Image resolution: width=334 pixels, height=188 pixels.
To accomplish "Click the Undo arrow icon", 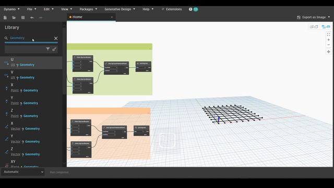I will 32,18.
